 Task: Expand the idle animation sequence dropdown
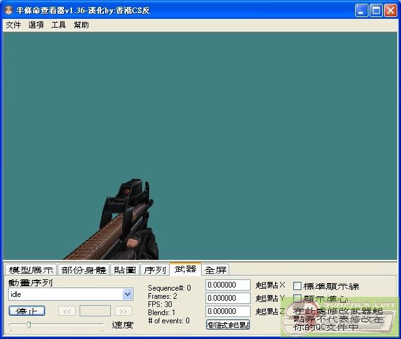(x=128, y=294)
